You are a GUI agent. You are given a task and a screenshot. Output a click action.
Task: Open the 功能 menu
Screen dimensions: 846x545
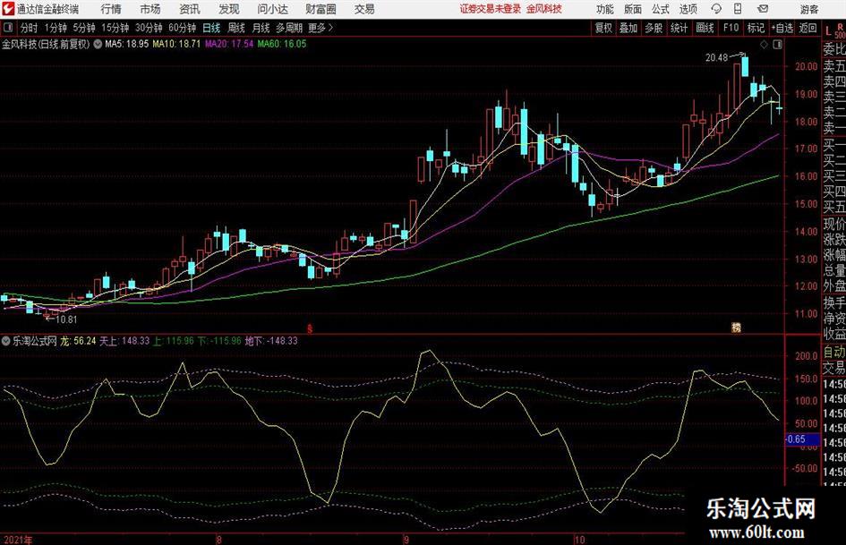coord(605,9)
